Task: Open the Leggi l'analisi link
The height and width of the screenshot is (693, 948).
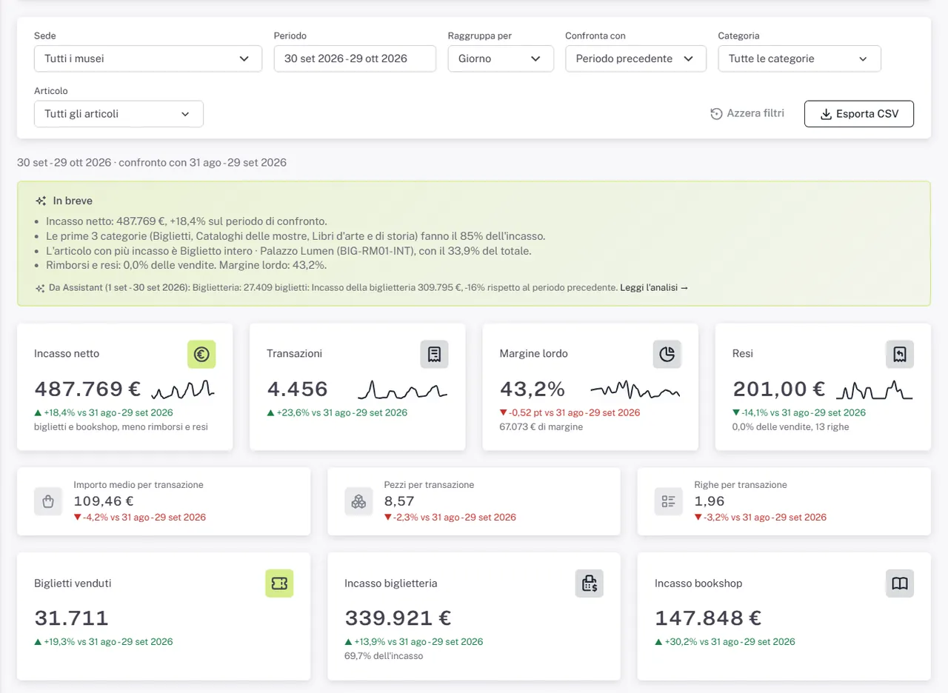Action: pyautogui.click(x=654, y=287)
